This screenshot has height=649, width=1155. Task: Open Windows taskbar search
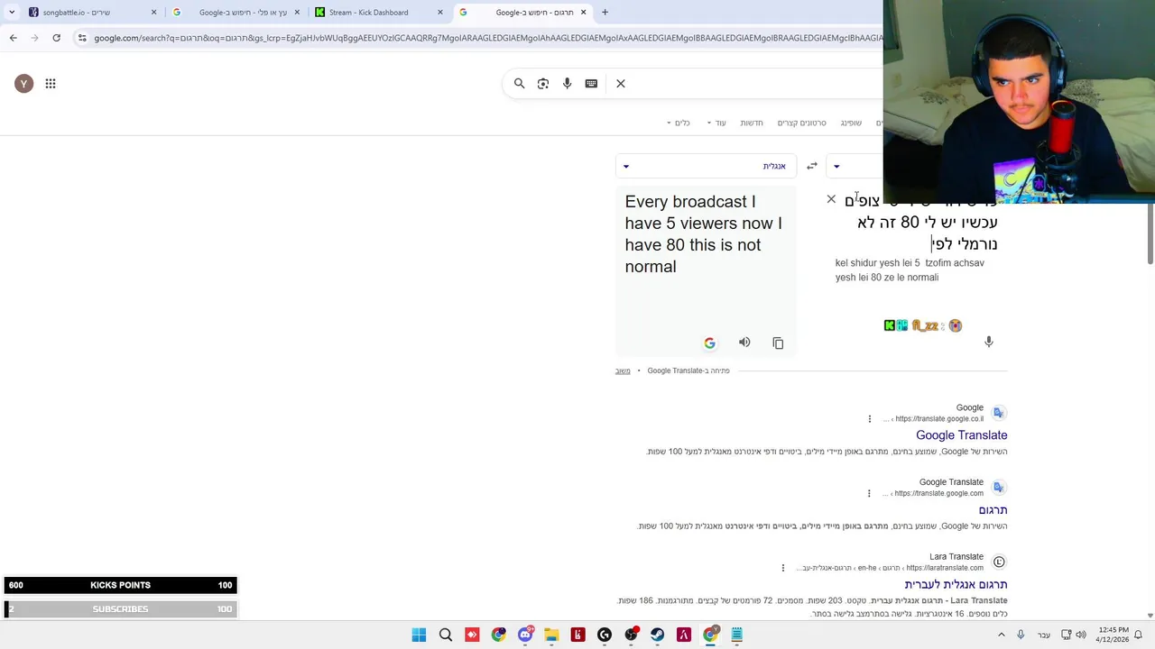pyautogui.click(x=445, y=635)
